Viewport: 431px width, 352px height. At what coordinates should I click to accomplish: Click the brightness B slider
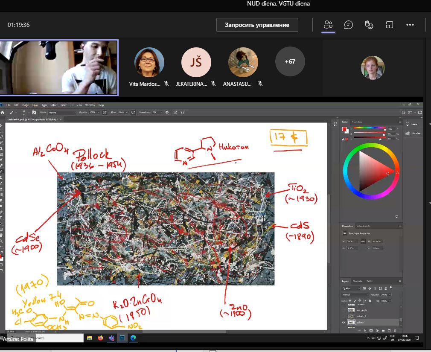tap(370, 139)
